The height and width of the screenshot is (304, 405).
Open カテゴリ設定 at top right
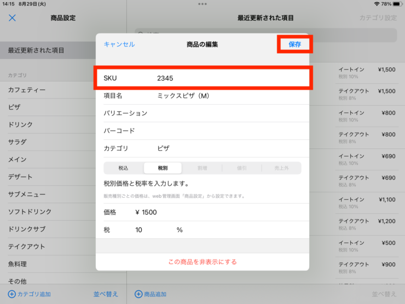pos(378,18)
